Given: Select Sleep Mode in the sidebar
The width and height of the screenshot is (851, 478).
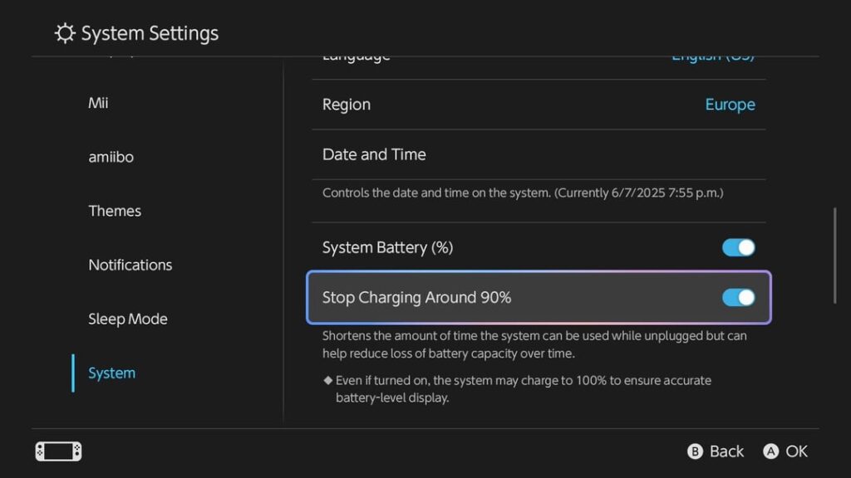Looking at the screenshot, I should pos(127,318).
